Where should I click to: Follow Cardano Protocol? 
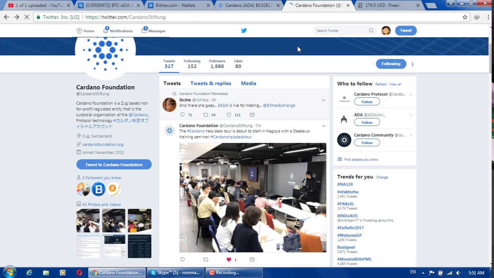coord(367,102)
